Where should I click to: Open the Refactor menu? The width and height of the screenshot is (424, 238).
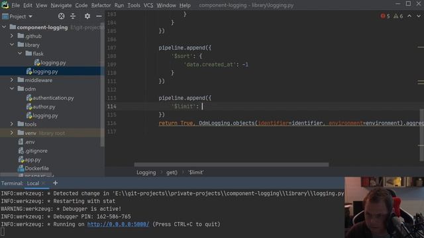(101, 5)
